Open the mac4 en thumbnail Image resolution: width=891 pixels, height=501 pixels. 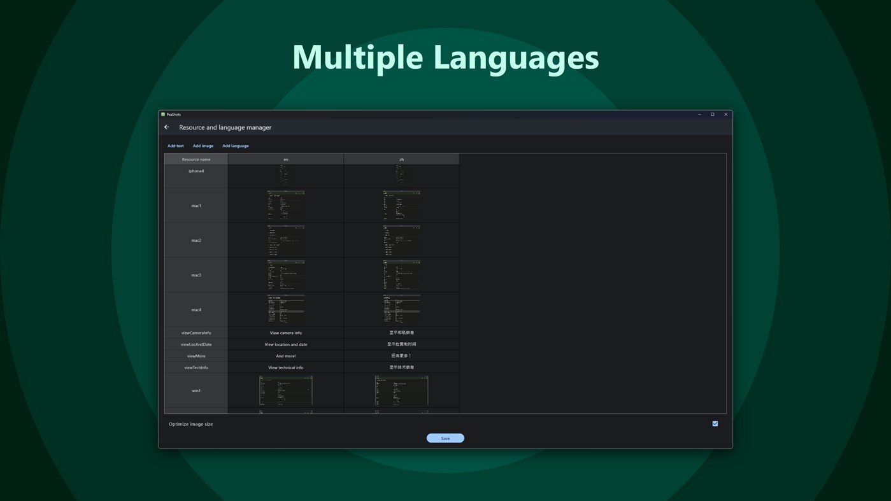point(286,309)
